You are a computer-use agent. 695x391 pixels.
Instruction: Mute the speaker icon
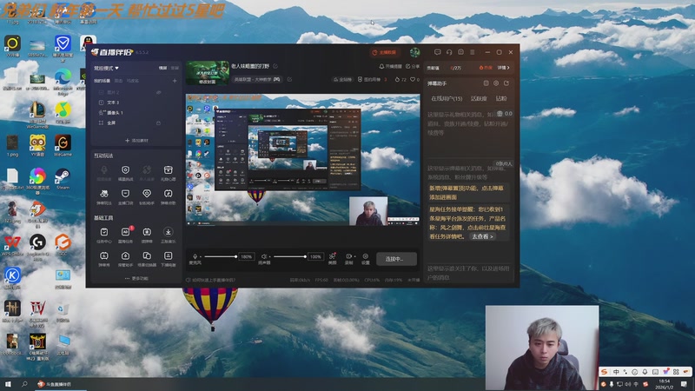264,256
